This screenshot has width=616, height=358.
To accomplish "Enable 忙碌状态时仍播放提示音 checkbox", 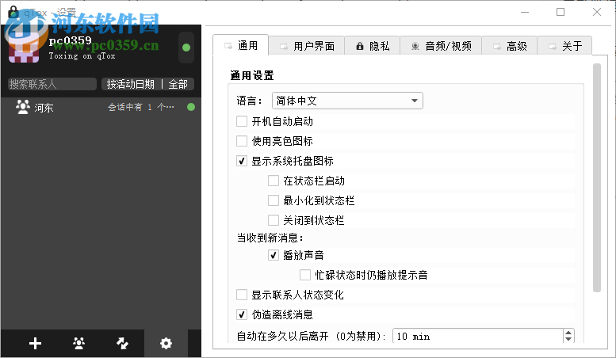I will tap(305, 275).
